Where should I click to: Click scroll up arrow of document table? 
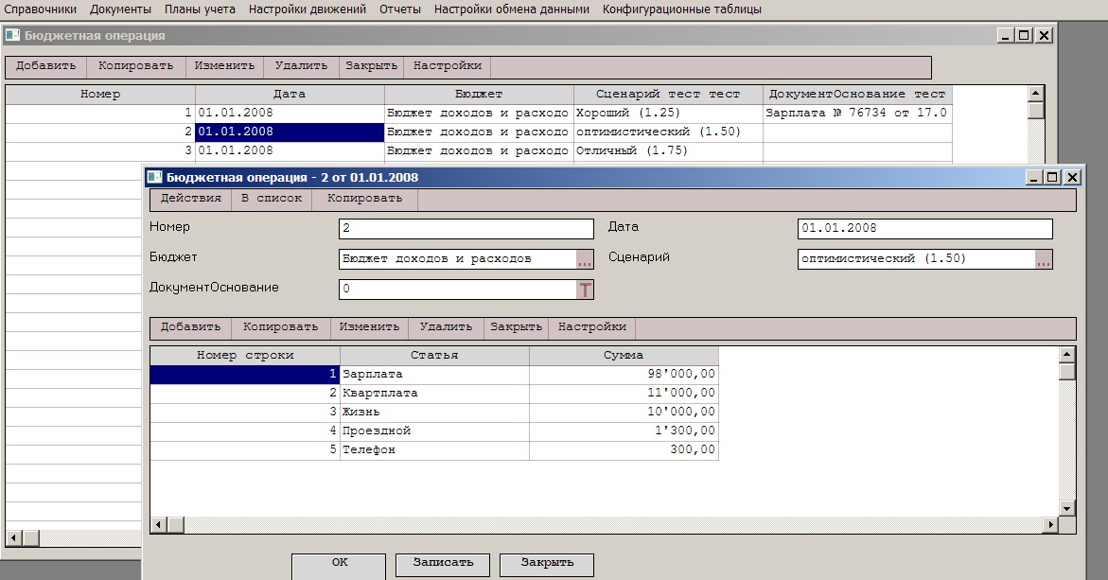point(1067,354)
